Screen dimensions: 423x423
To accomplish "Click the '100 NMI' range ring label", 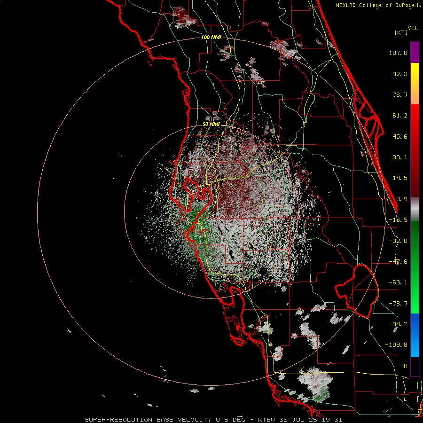I will [x=211, y=37].
